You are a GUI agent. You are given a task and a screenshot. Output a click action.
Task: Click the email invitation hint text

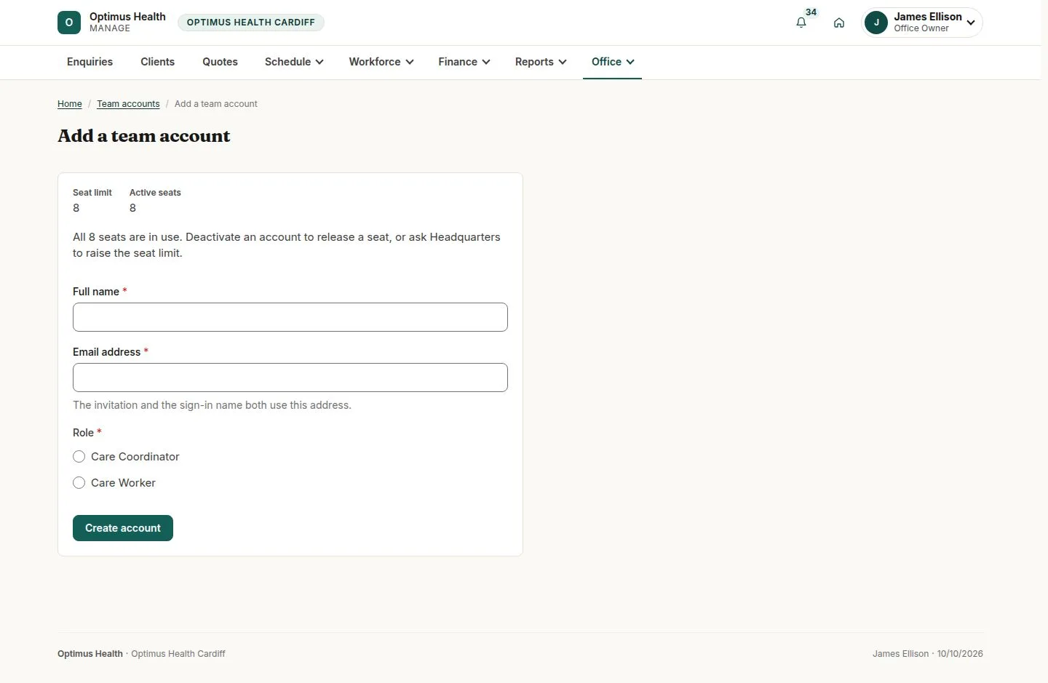pos(212,405)
